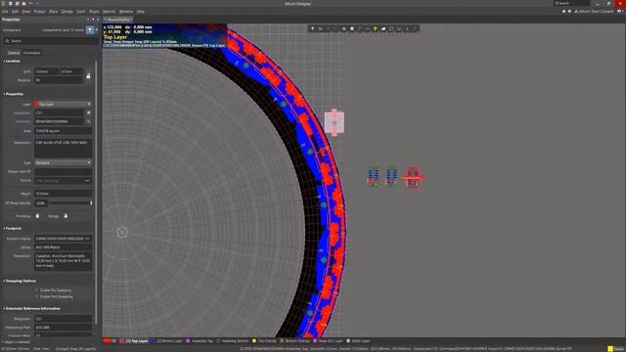Viewport: 626px width, 352px height.
Task: Click the save icon in title bar
Action: 11,3
